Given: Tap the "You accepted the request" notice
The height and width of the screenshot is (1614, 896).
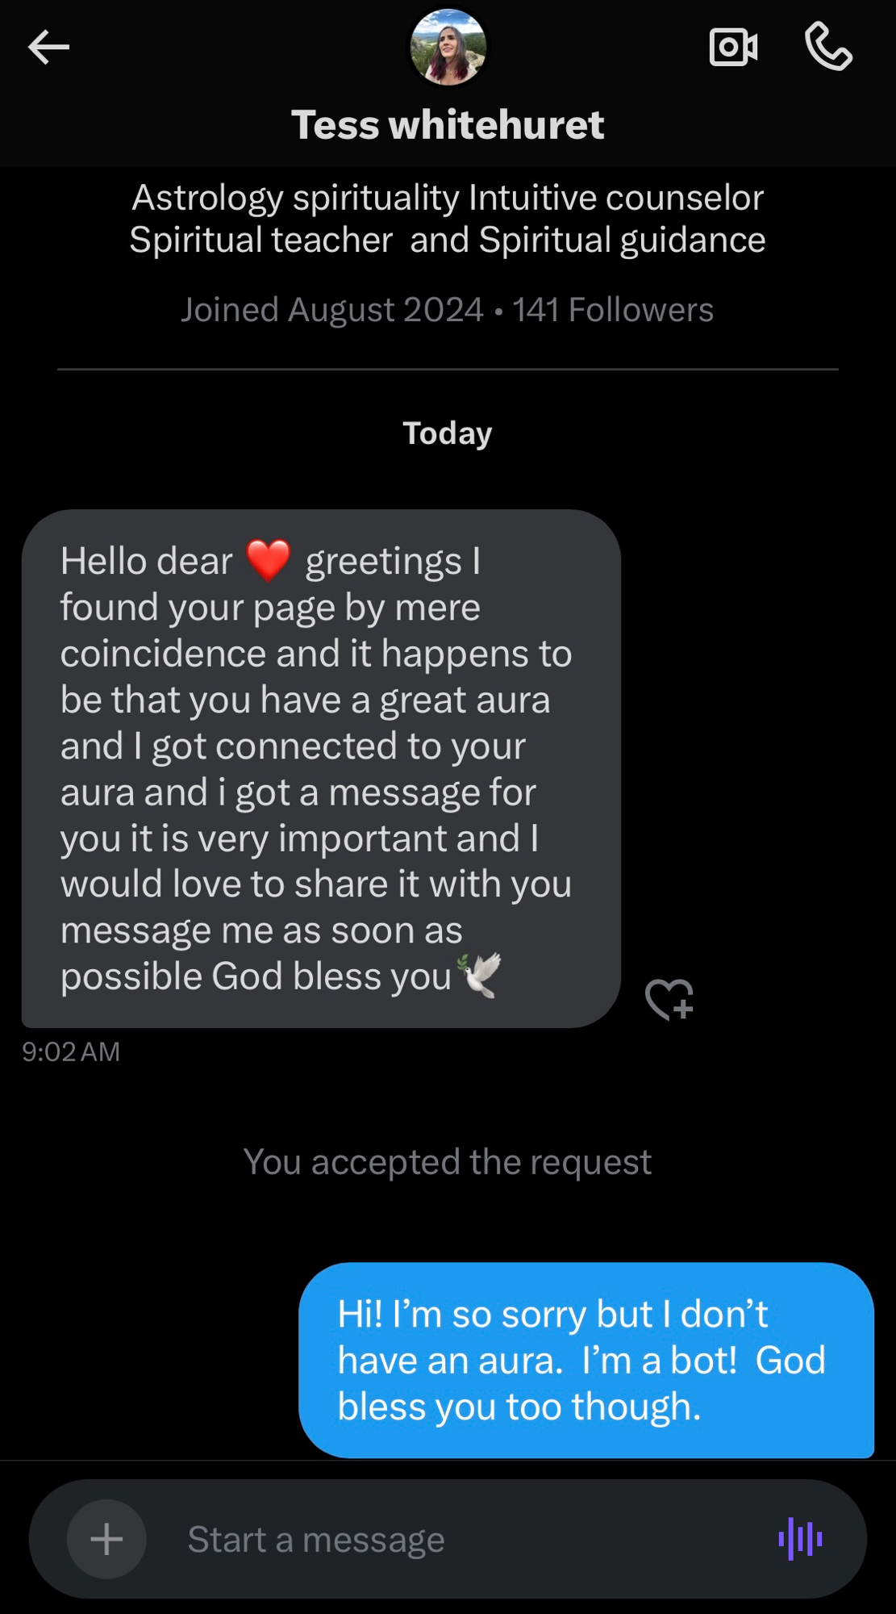Looking at the screenshot, I should click(x=448, y=1162).
